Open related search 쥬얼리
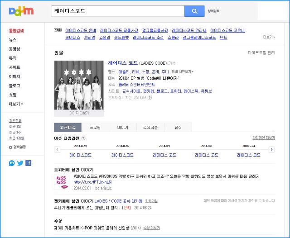This screenshot has width=290, height=238. coord(105,38)
